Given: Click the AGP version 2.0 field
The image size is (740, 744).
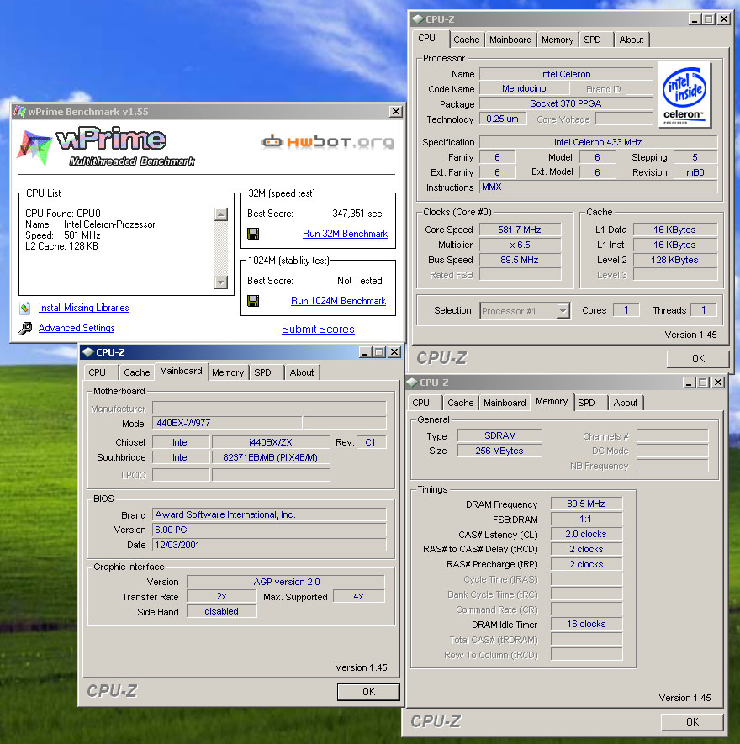Looking at the screenshot, I should 286,582.
